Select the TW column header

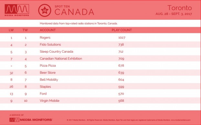pyautogui.click(x=25, y=30)
